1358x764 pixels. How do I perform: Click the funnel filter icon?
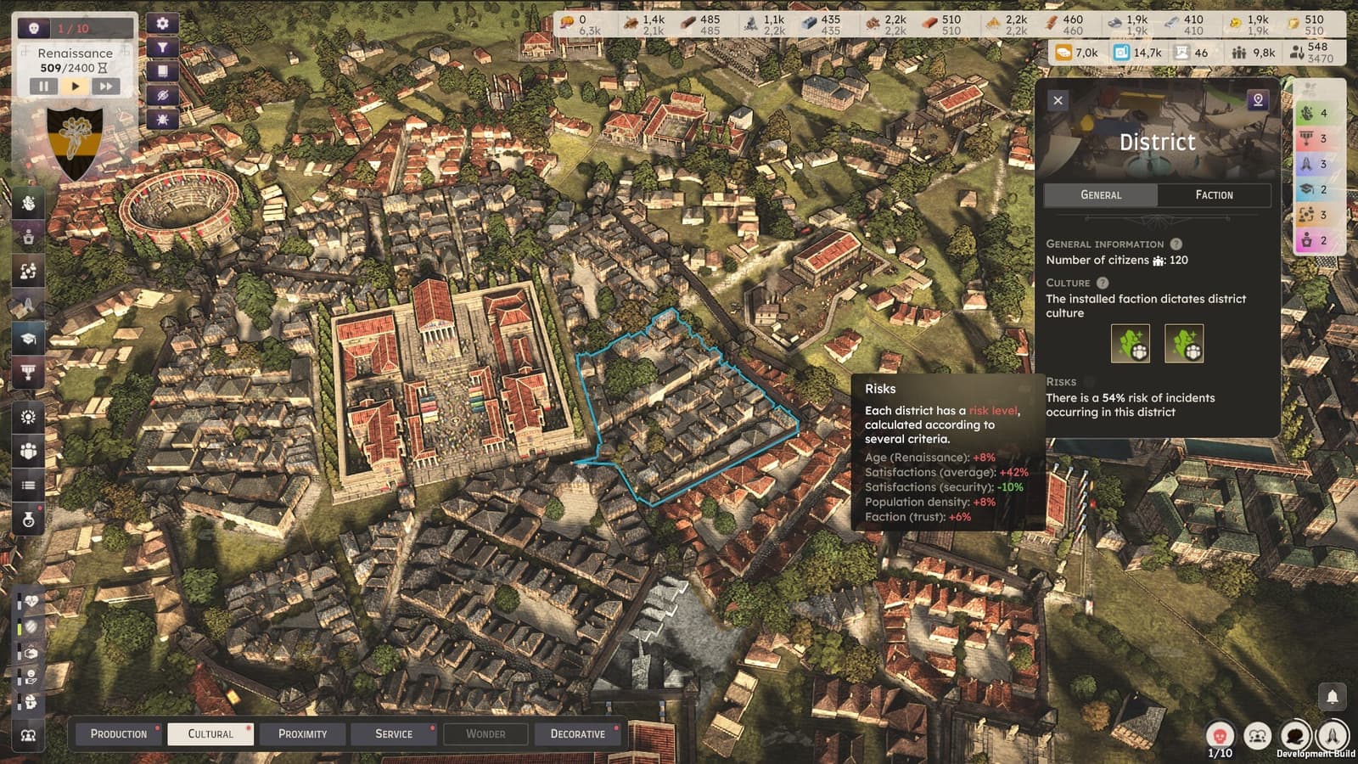pos(162,48)
